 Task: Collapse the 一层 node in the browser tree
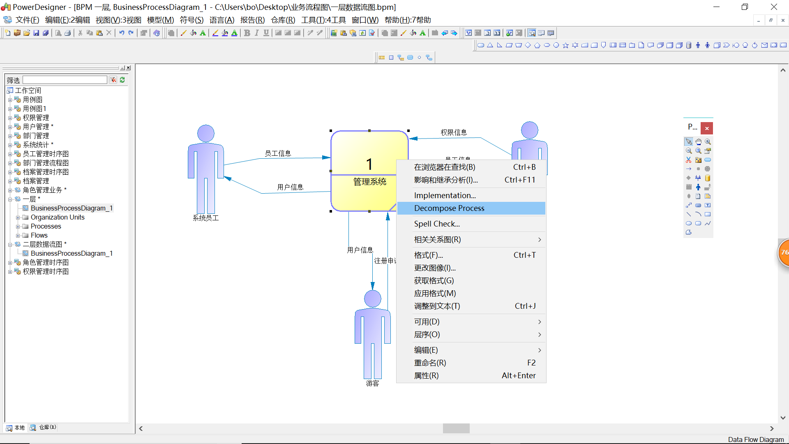[11, 199]
